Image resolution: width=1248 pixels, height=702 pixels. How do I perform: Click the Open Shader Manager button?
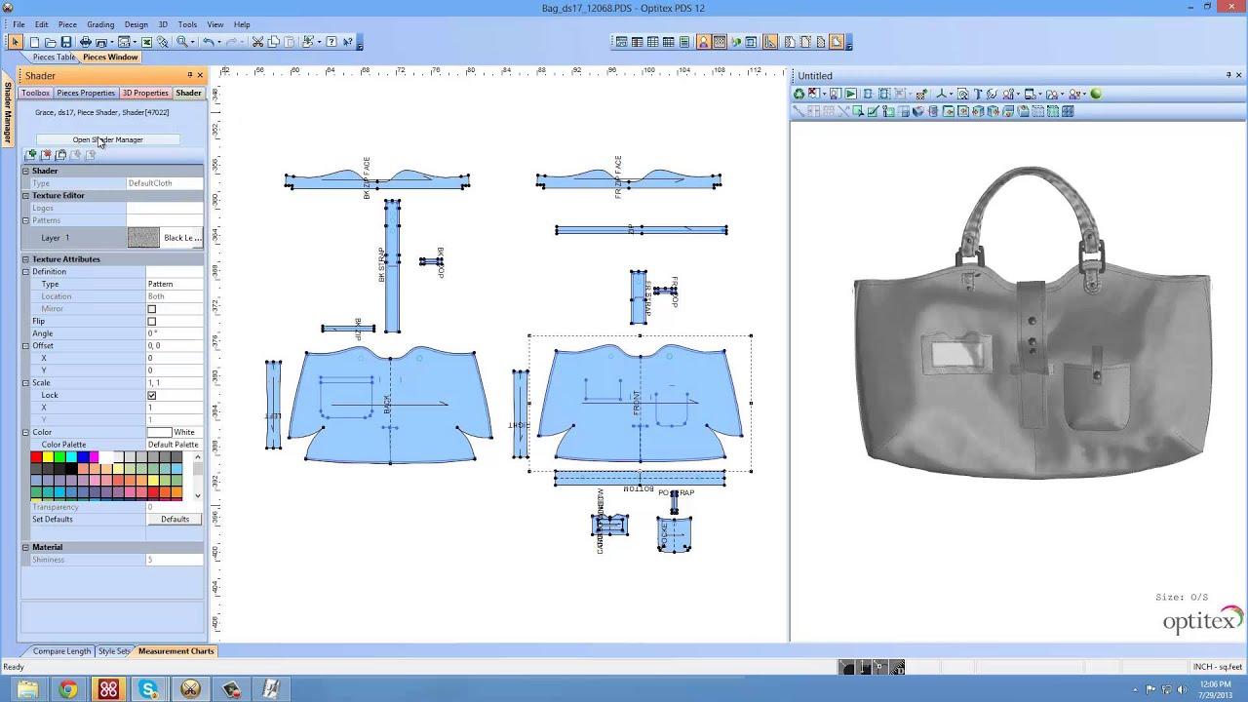[x=107, y=139]
